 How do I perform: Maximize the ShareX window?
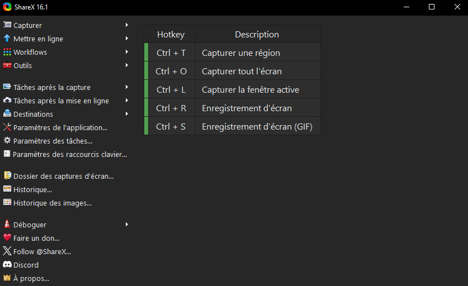[432, 7]
